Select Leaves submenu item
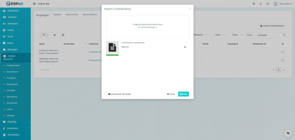The image size is (295, 140). coord(10,109)
